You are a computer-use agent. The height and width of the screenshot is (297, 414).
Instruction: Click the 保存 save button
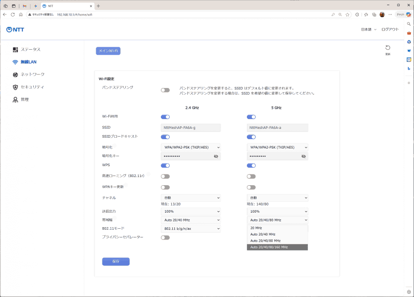click(115, 261)
